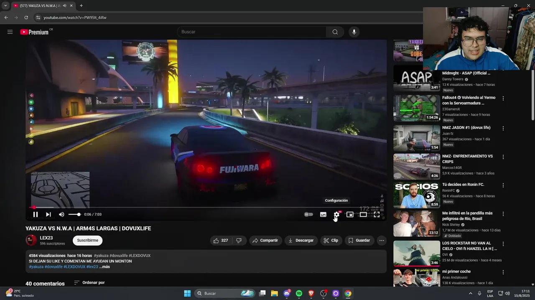The image size is (535, 300).
Task: Click the Windows taskbar Buscar search box
Action: pos(225,293)
